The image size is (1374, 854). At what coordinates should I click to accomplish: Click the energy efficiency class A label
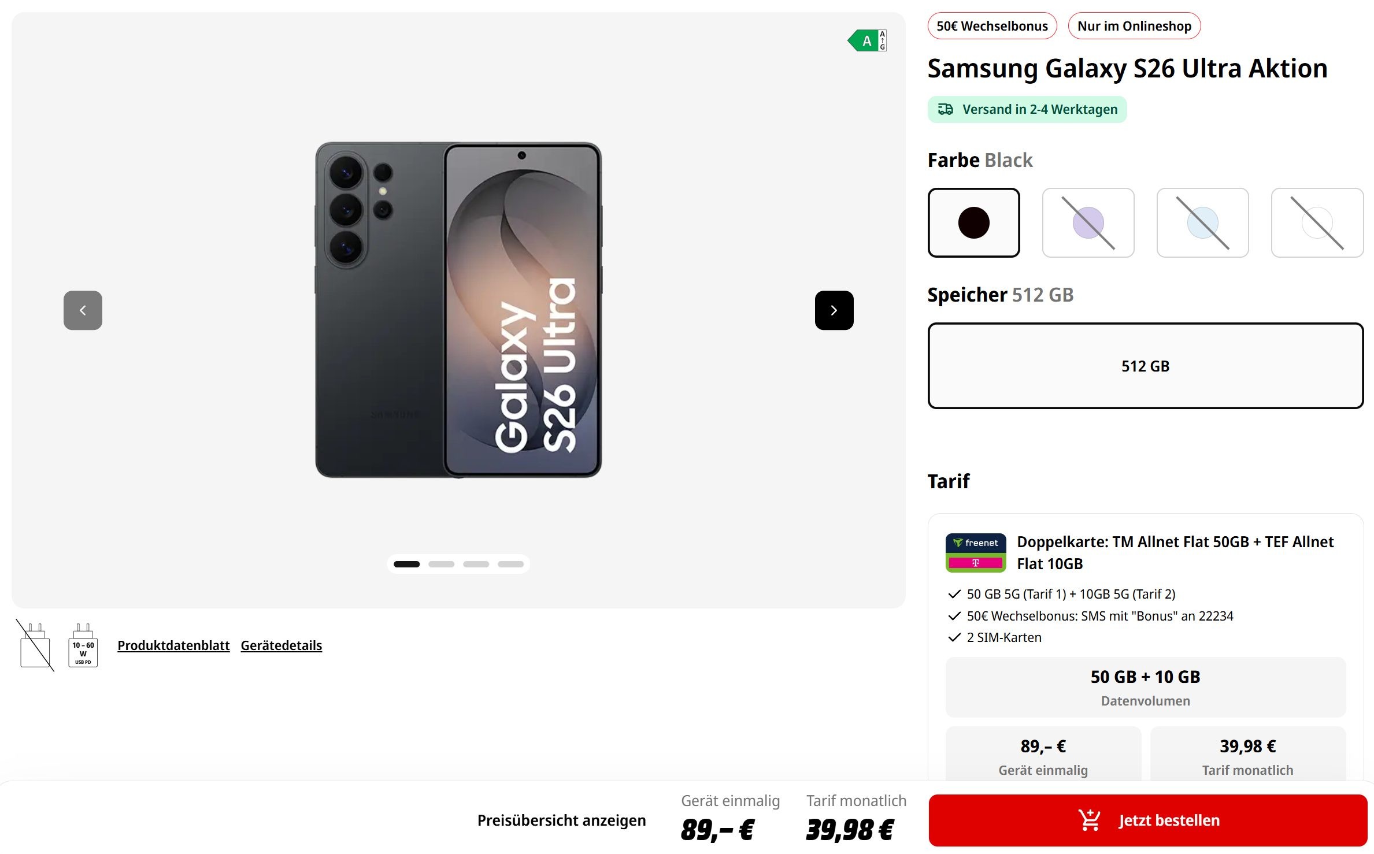[866, 40]
